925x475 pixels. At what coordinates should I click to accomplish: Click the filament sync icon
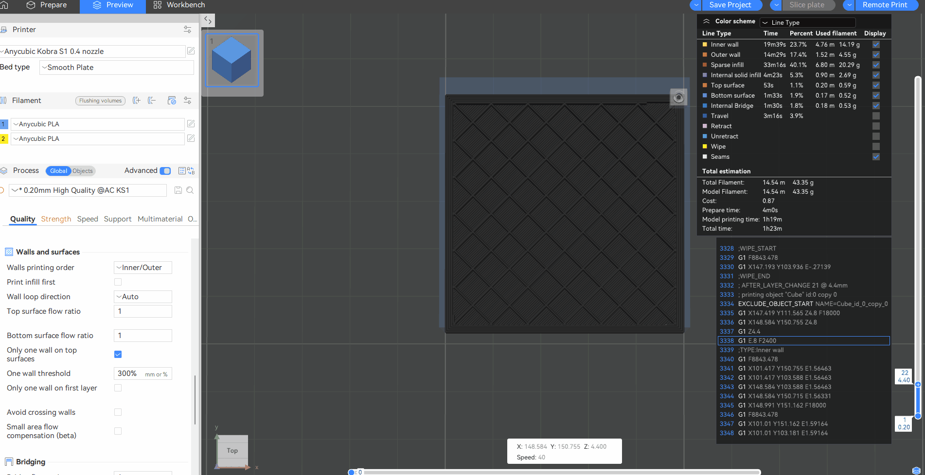click(x=172, y=101)
